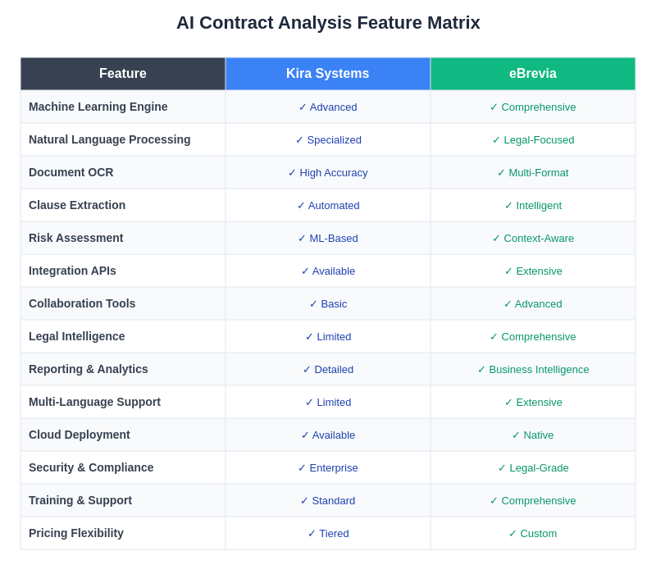Click the AI Contract Analysis Feature Matrix title
Image resolution: width=656 pixels, height=574 pixels.
point(328,23)
